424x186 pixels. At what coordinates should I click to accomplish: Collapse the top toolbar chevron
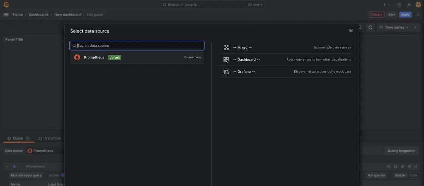(x=418, y=14)
